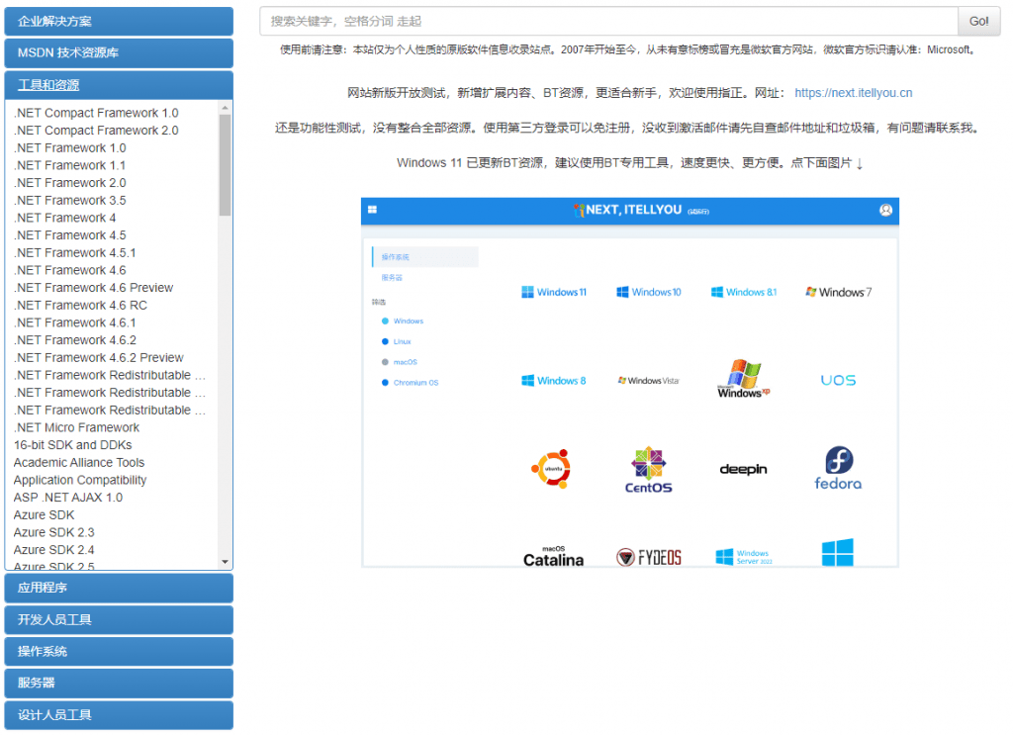Open the Ubuntu logo tile
This screenshot has width=1013, height=735.
click(x=551, y=468)
